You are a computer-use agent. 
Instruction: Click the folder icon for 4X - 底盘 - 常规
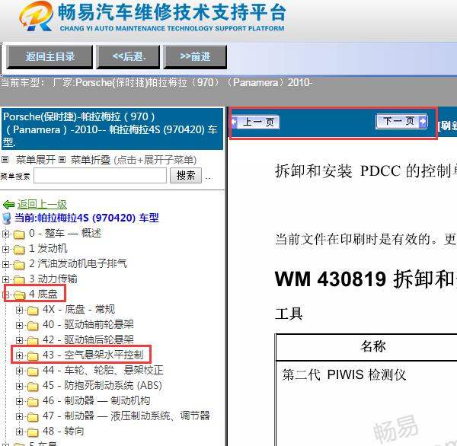[33, 311]
